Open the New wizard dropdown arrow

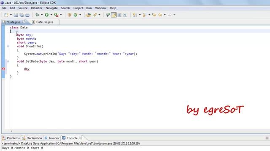pos(11,15)
